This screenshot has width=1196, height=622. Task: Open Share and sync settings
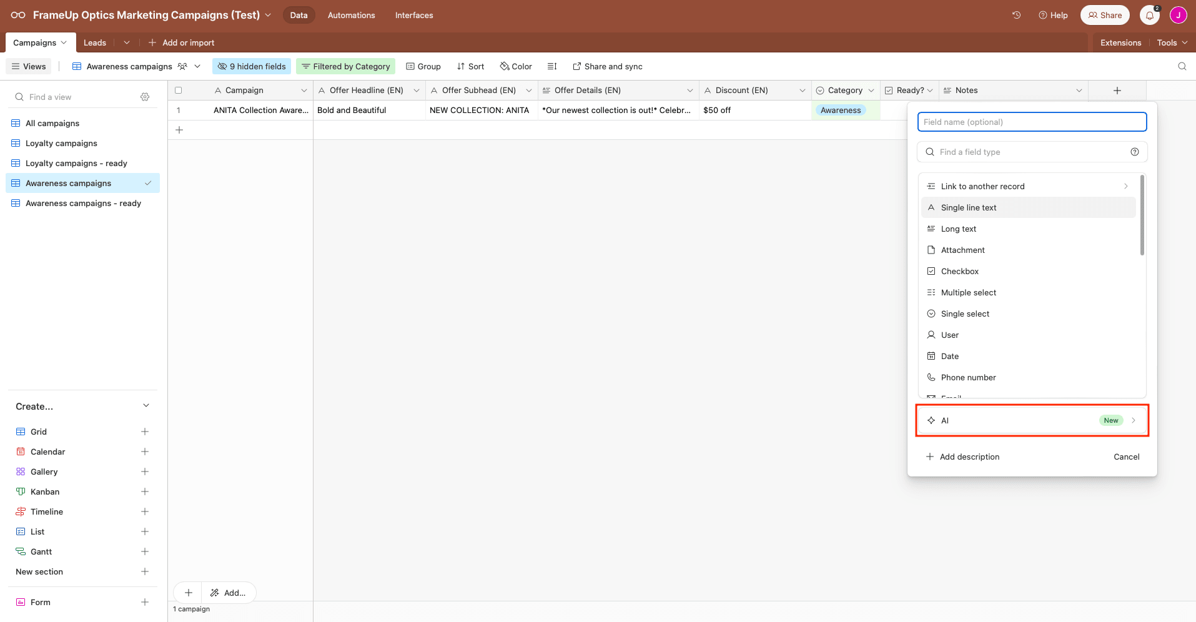(607, 66)
